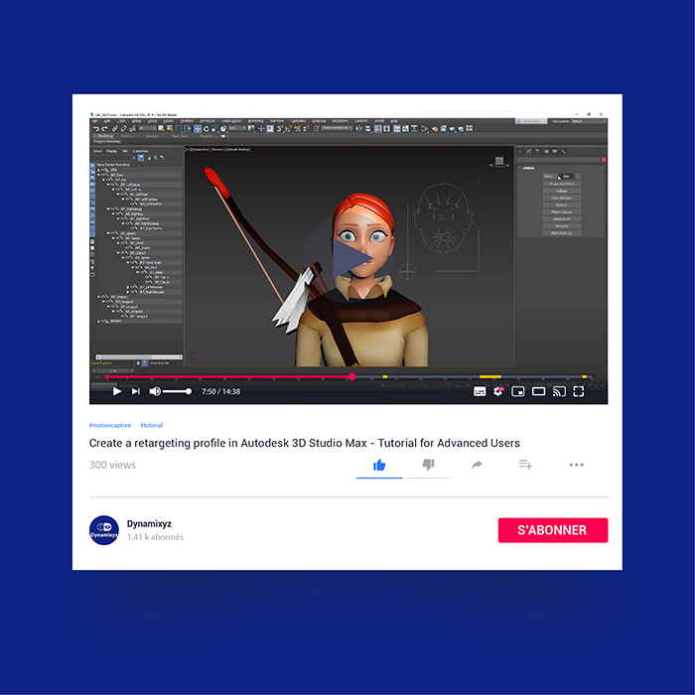The height and width of the screenshot is (695, 695).
Task: Select the Unlink Selection tool
Action: tap(124, 128)
